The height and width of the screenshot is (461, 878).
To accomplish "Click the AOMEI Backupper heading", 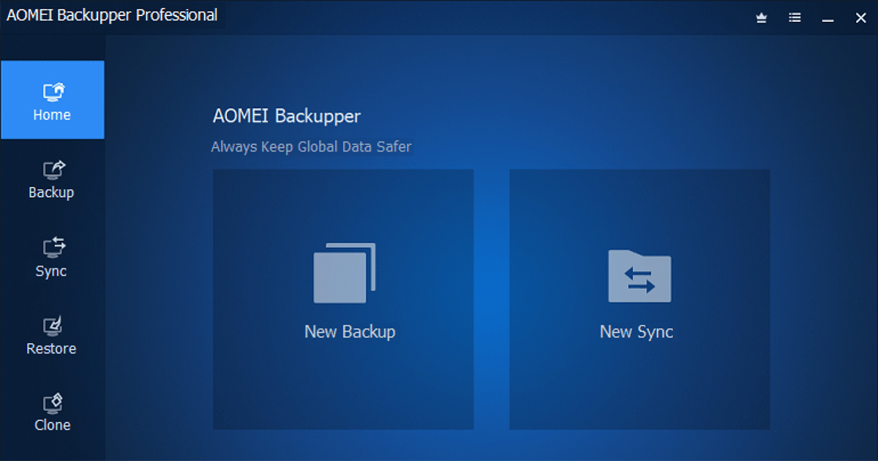I will coord(286,116).
